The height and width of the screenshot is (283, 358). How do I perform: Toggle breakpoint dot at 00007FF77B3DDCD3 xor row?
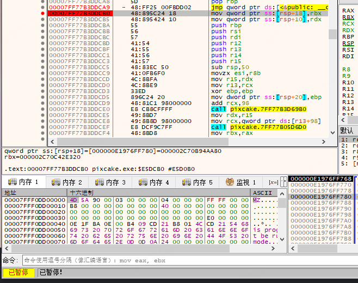[x=42, y=91]
